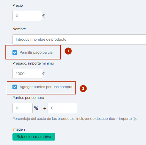
Task: Toggle the Agregar puntos por una compra checkbox
Action: click(x=15, y=87)
